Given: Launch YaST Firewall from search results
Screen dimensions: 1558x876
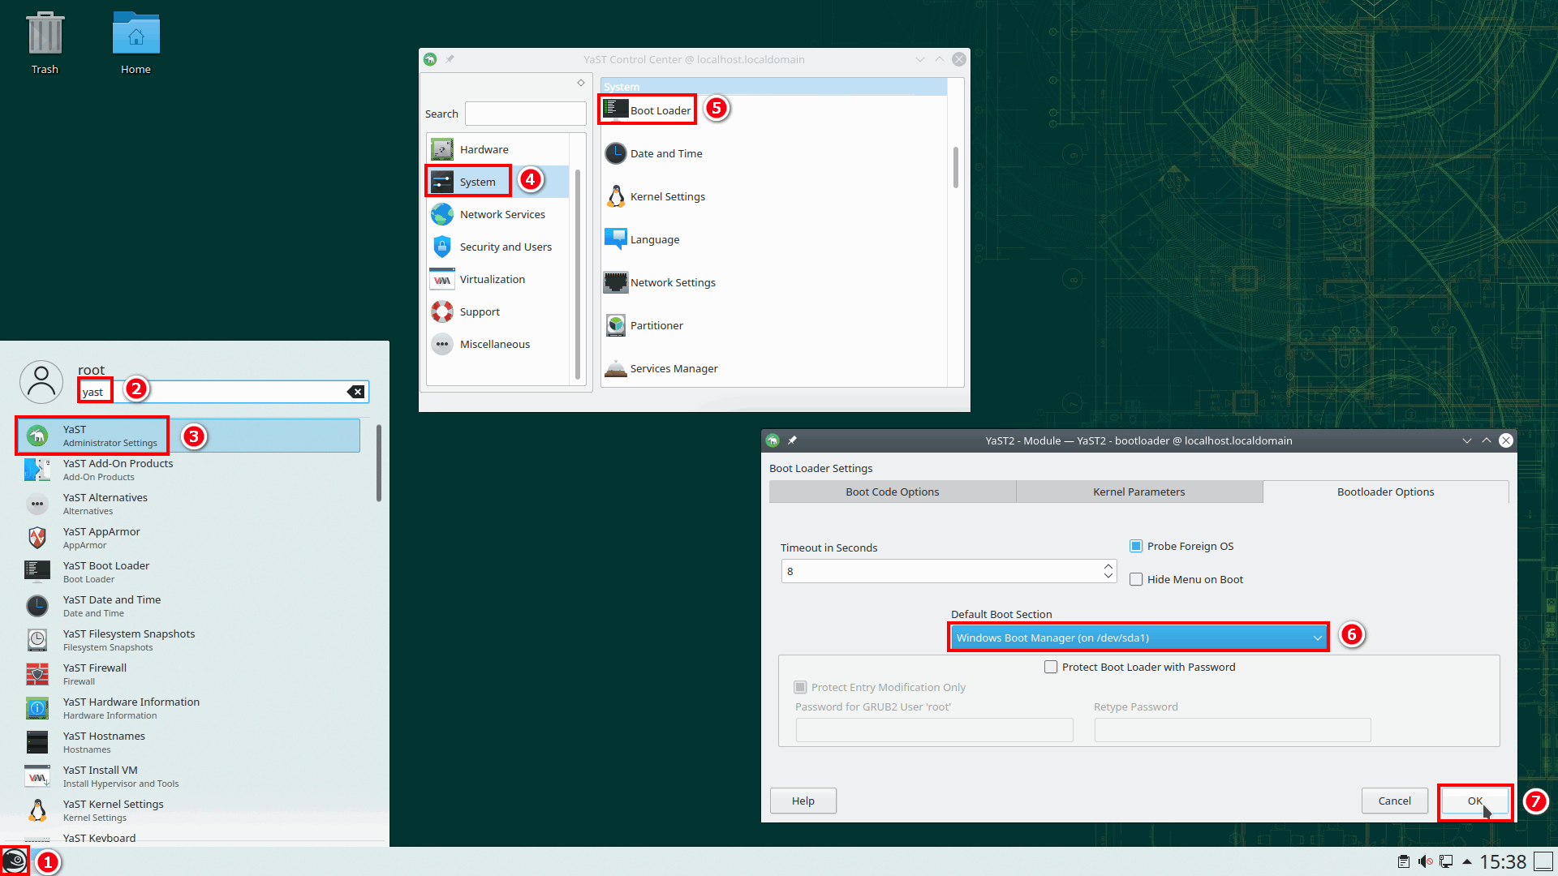Looking at the screenshot, I should pyautogui.click(x=188, y=674).
